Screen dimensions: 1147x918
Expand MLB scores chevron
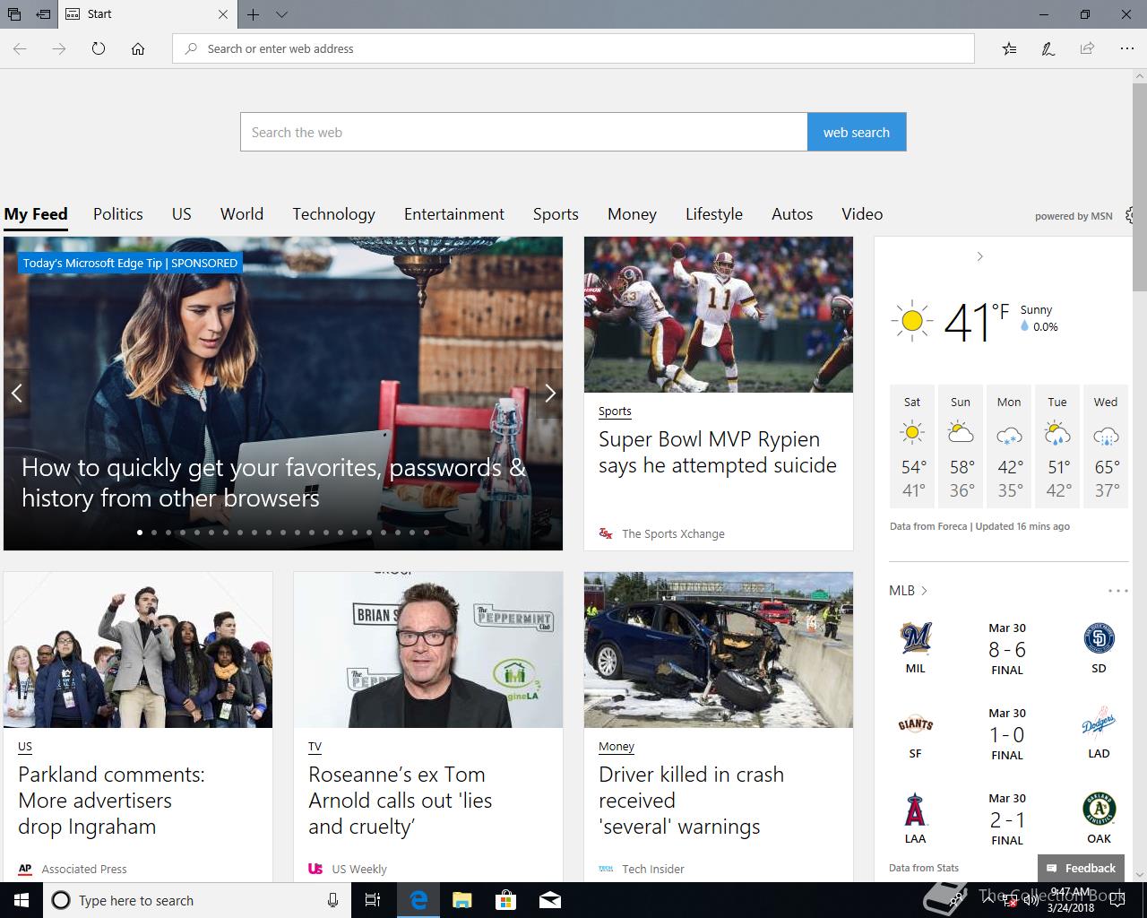click(x=924, y=591)
